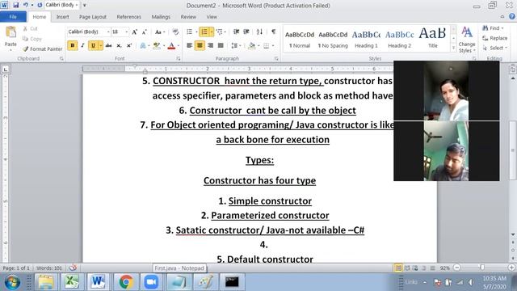
Task: Switch to the References tab
Action: [129, 16]
